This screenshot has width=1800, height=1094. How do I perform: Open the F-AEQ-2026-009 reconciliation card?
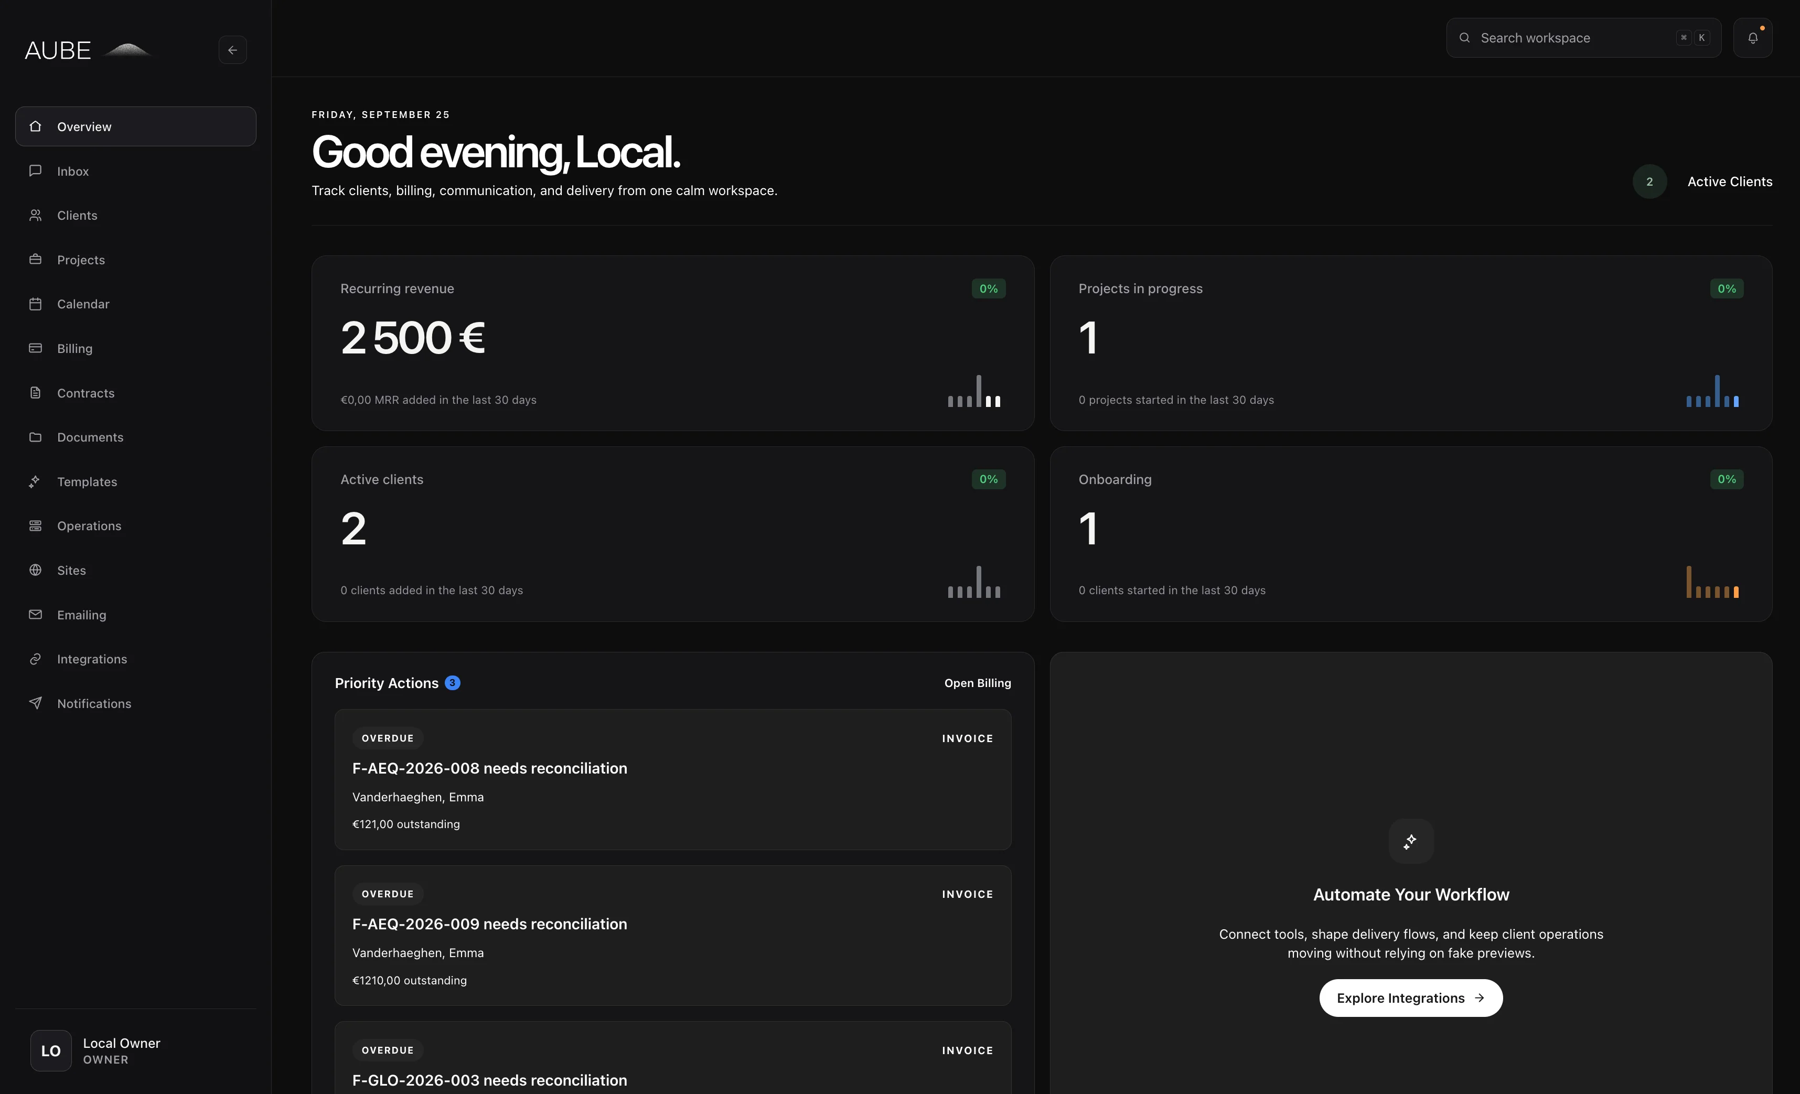point(673,935)
